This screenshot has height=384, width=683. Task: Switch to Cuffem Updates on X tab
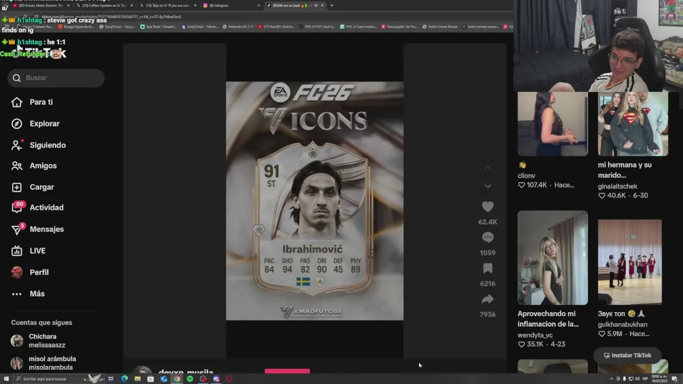106,5
